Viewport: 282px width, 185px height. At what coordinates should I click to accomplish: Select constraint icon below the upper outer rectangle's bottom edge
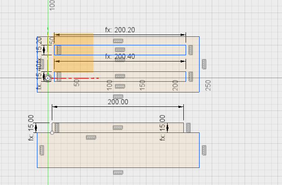click(118, 97)
